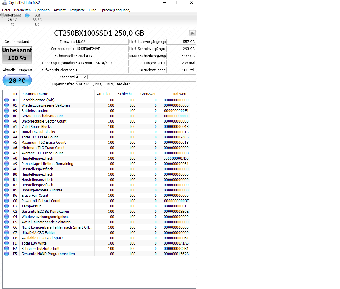Click the Grenzwert column header
340x289 pixels.
[148, 94]
